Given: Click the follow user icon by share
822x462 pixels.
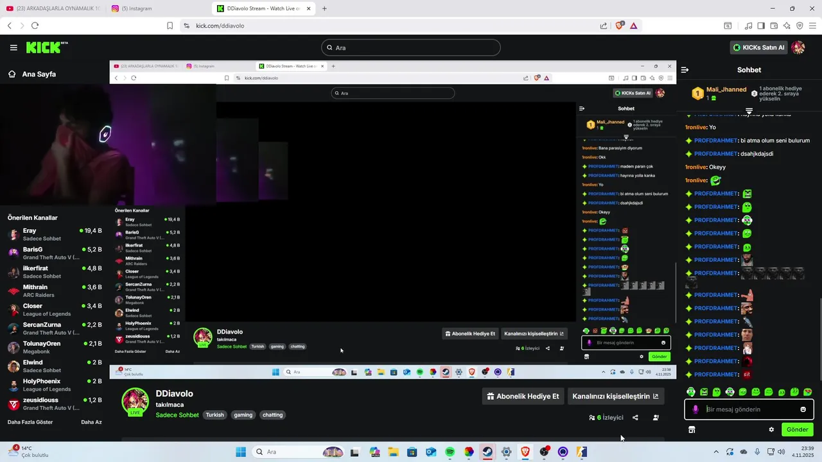Looking at the screenshot, I should (x=656, y=417).
